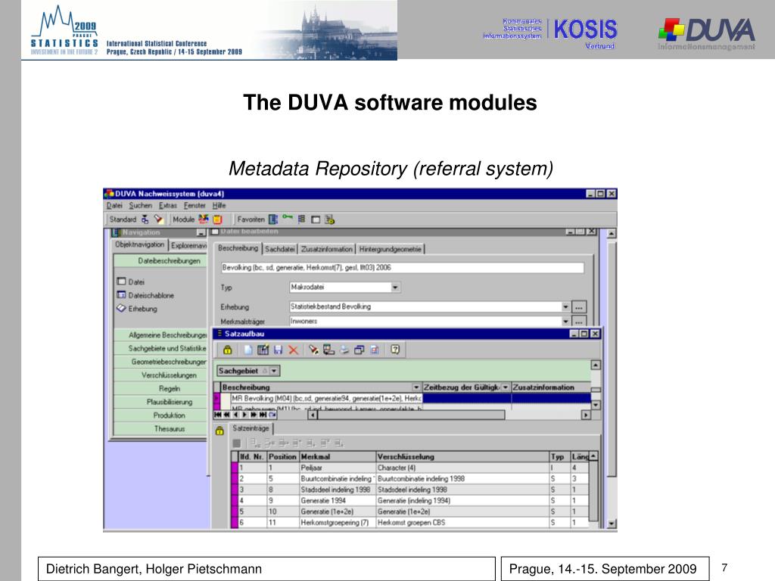Select the Beschreibung tab
The image size is (775, 581).
[238, 248]
